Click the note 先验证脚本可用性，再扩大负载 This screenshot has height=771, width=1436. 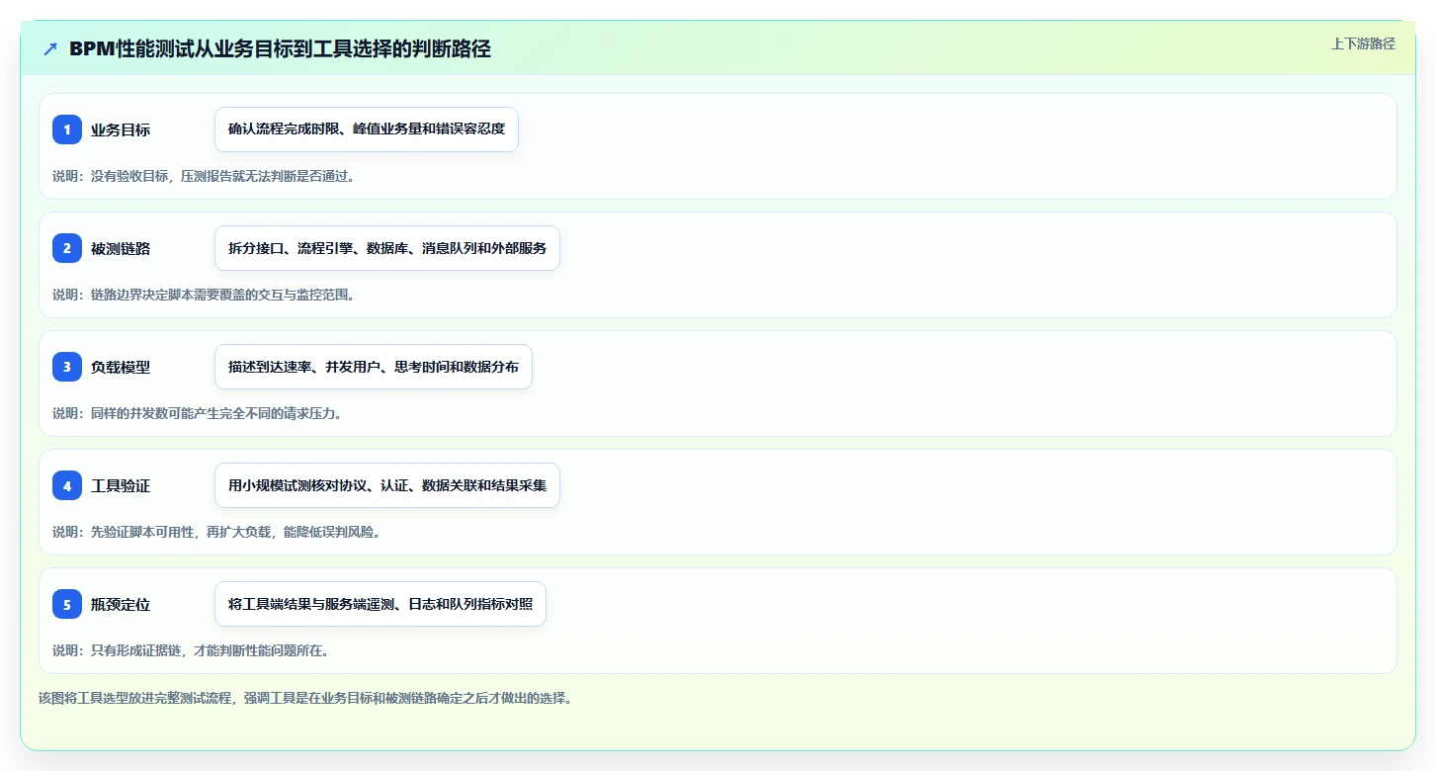coord(216,532)
